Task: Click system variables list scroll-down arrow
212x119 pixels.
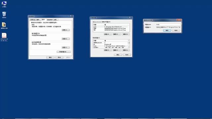Action: (x=129, y=47)
